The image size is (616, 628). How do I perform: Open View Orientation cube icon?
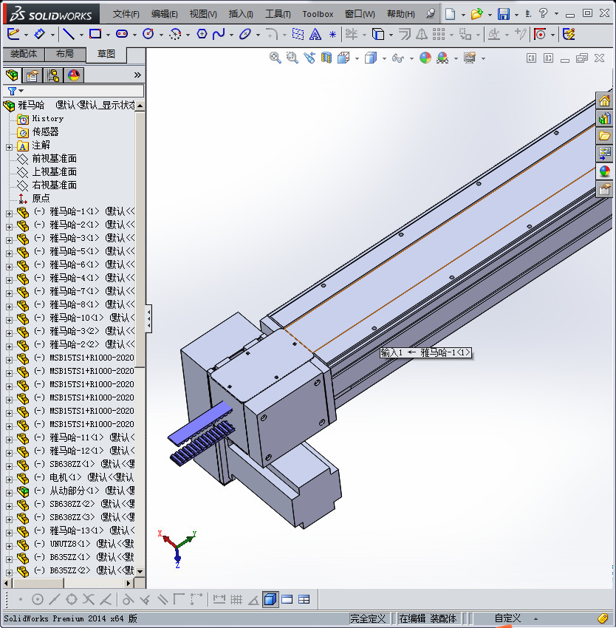(x=343, y=58)
